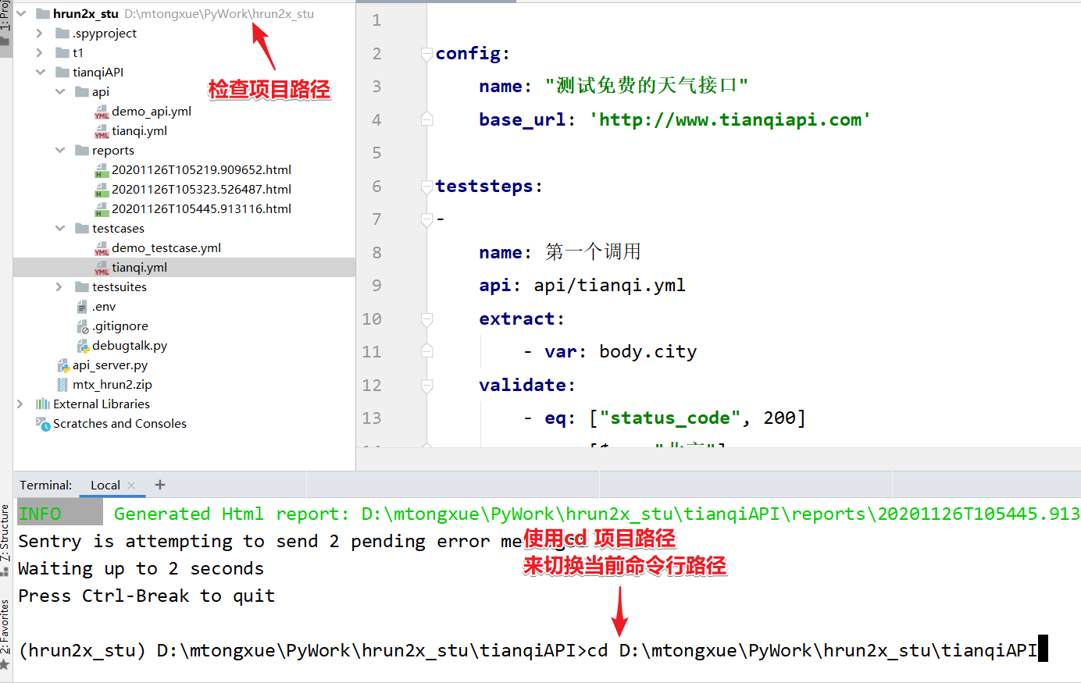
Task: Collapse the api folder
Action: click(60, 92)
